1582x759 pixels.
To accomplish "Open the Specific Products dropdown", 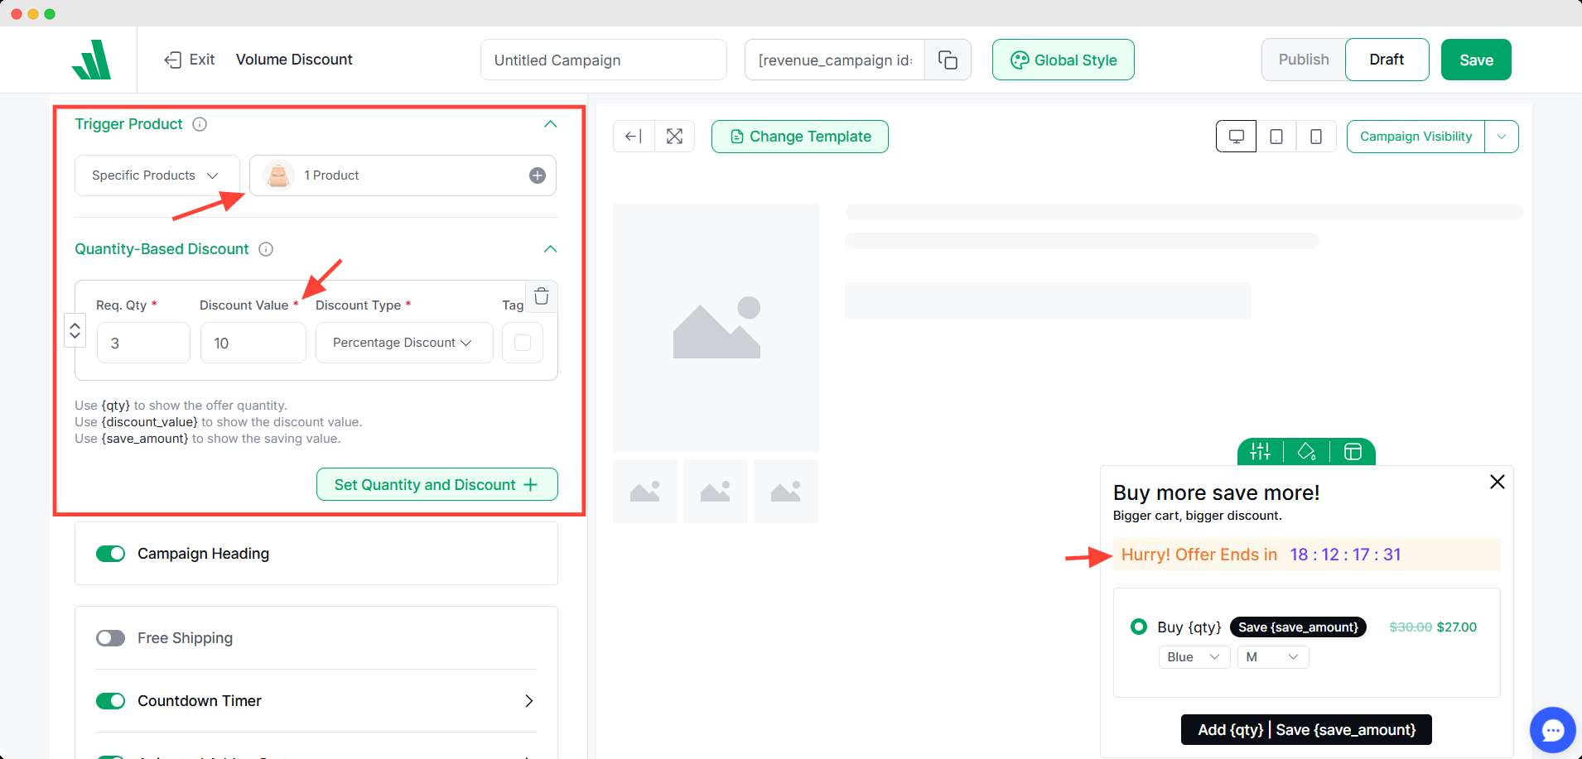I will coord(157,175).
